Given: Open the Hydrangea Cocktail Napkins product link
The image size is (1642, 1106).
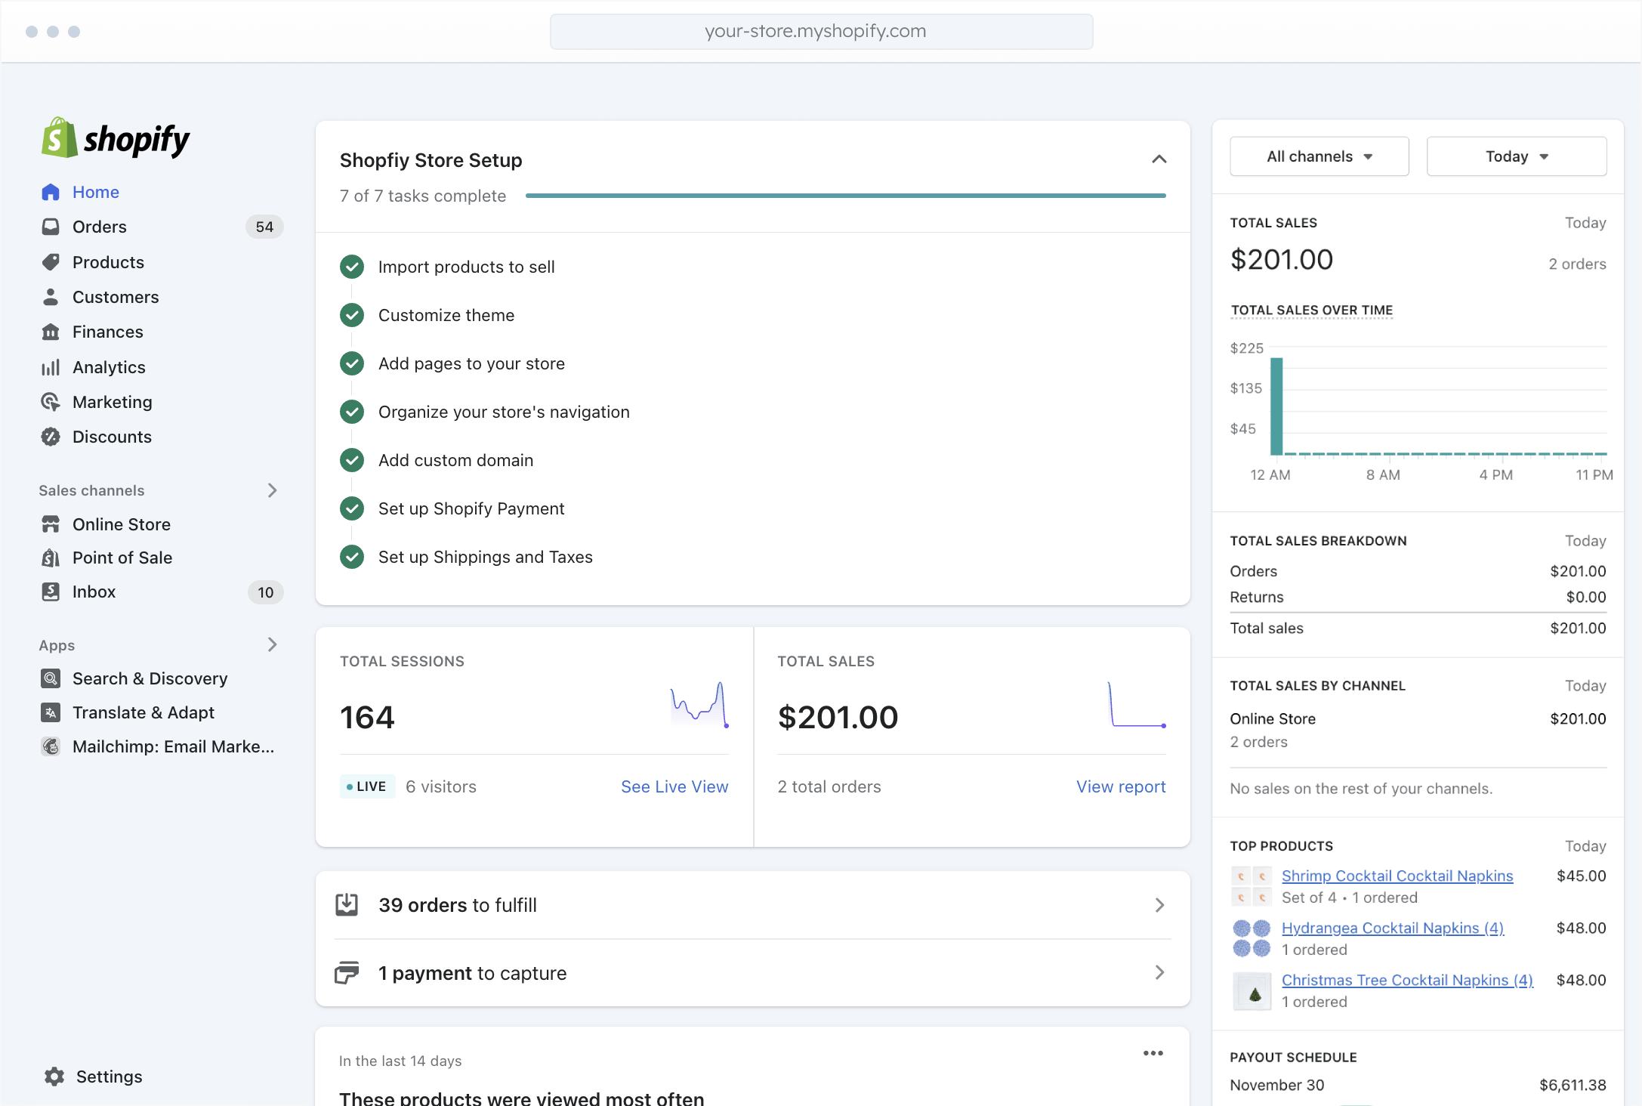Looking at the screenshot, I should click(1392, 928).
